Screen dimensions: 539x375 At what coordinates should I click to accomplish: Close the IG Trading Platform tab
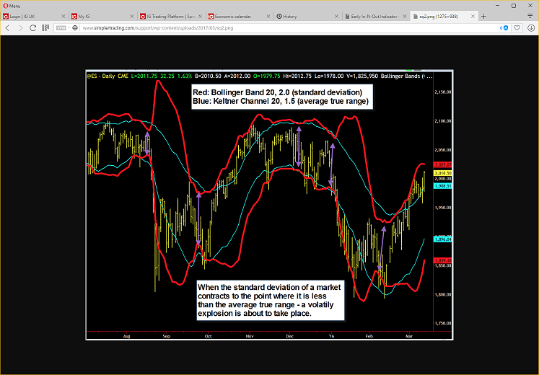click(x=200, y=16)
